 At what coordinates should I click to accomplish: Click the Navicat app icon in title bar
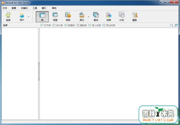point(3,3)
